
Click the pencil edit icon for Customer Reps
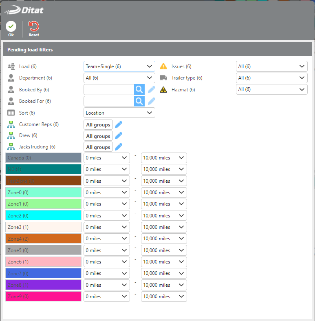[x=119, y=124]
